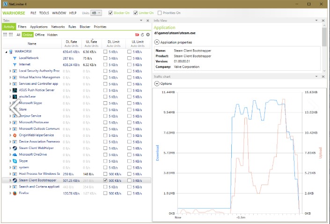Expand the traffic chart Options section
This screenshot has width=330, height=224.
pos(156,83)
